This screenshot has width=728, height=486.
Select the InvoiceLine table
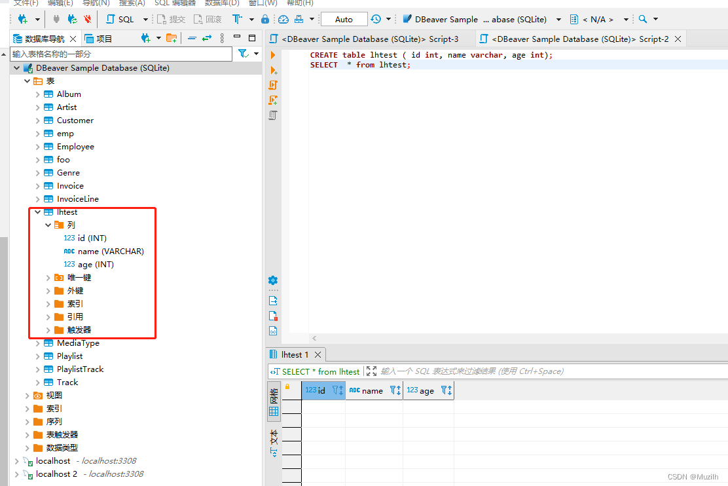[77, 199]
